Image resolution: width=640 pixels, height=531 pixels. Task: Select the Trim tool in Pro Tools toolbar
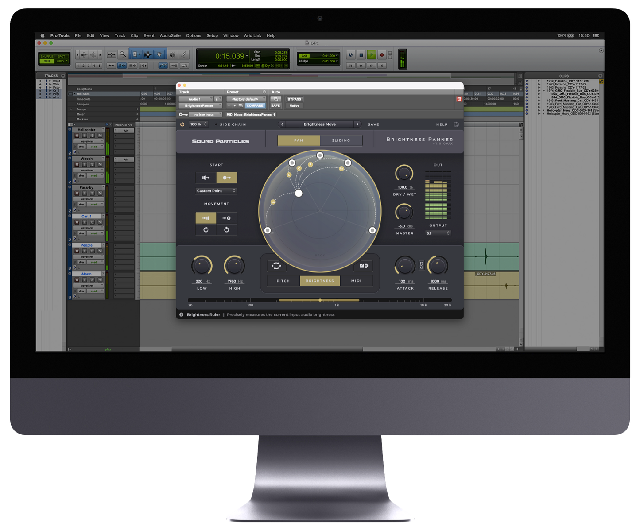point(136,54)
